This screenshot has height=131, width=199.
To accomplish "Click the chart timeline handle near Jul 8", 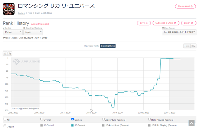I will tap(91, 110).
